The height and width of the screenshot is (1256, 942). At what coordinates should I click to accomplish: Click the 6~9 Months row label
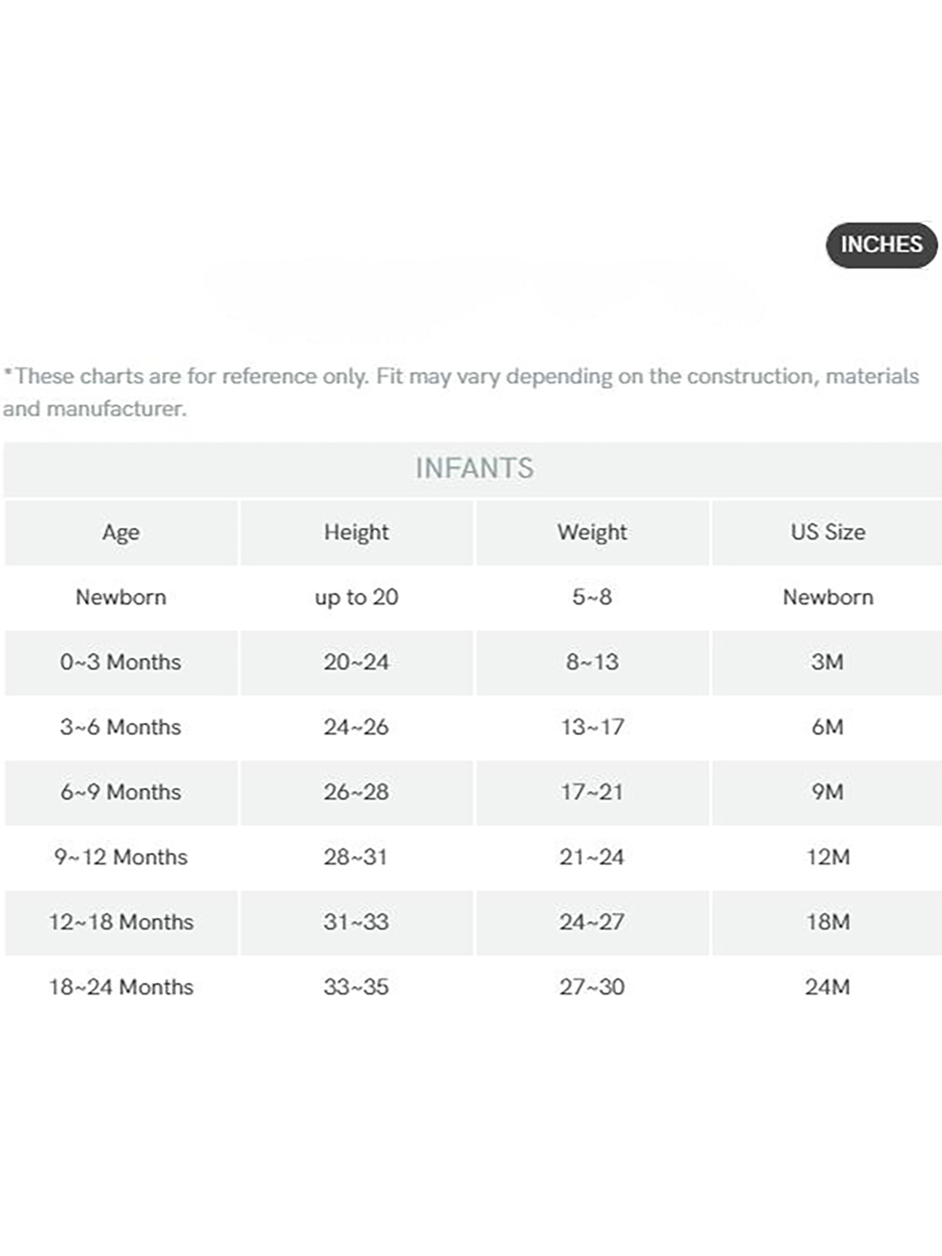point(121,792)
